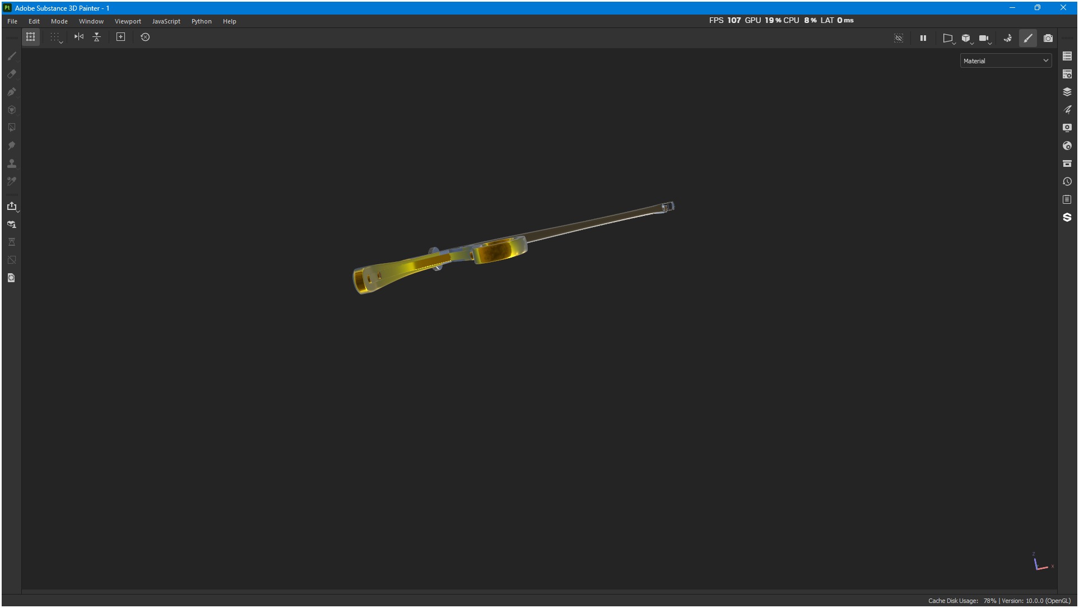Open the Material channel dropdown

coord(1006,60)
